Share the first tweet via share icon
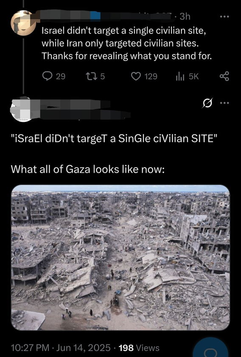 click(224, 76)
